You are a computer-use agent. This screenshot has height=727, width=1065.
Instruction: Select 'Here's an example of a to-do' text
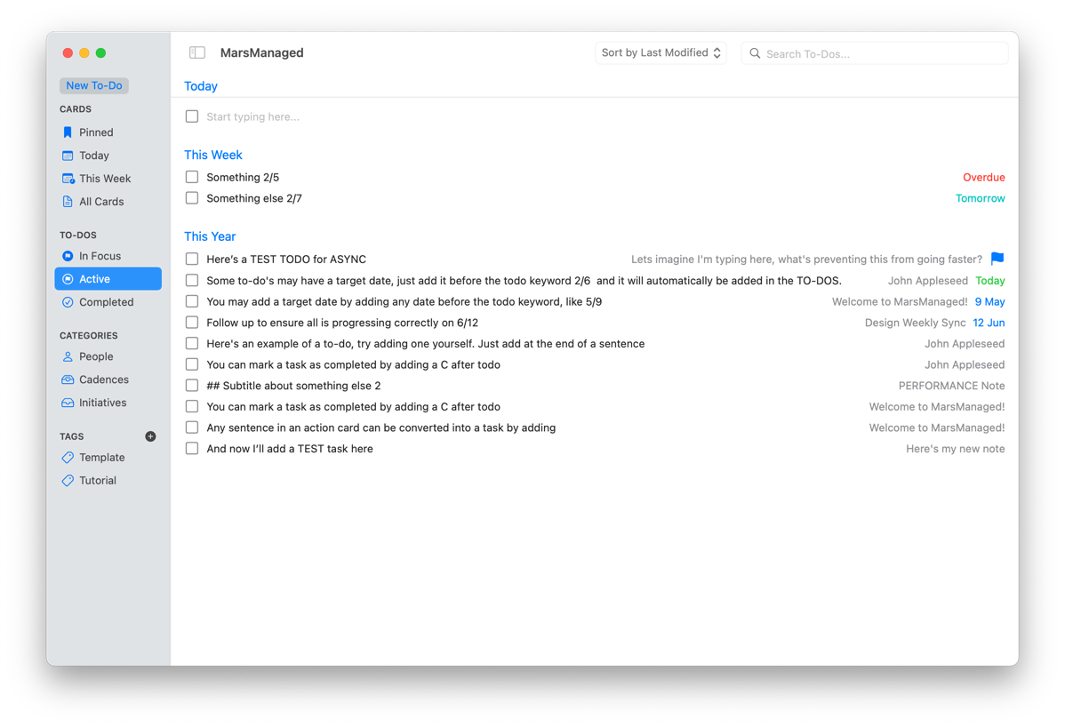[x=425, y=343]
